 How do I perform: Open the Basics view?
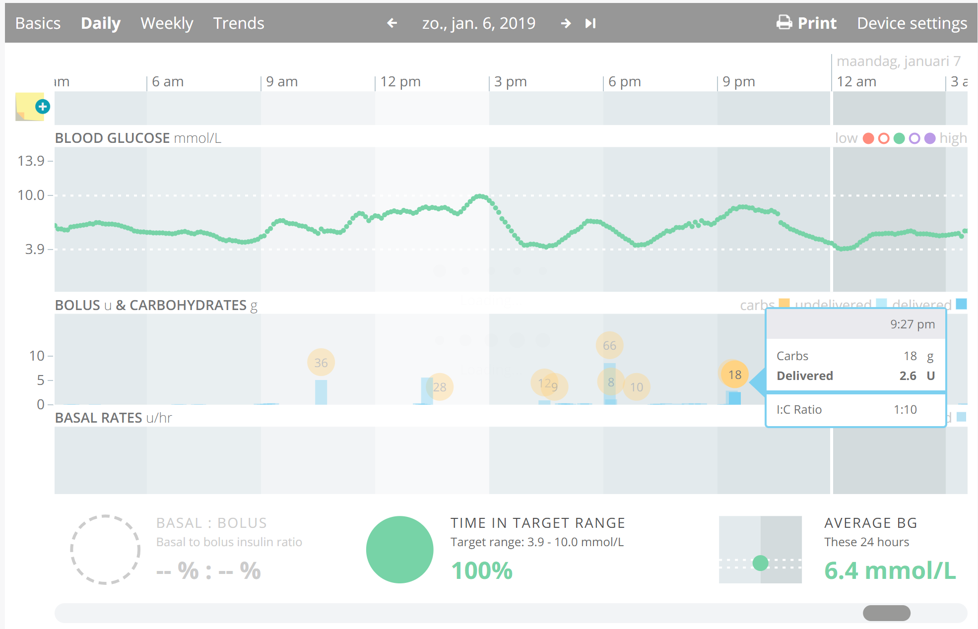pyautogui.click(x=38, y=23)
